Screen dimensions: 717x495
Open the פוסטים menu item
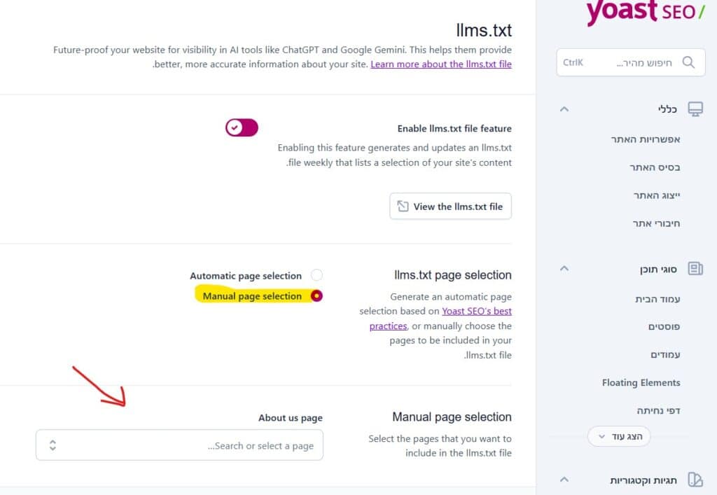[664, 327]
